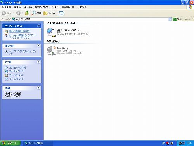Toggle the Folders pane button
Screen dimensions: 194x146
[x=49, y=13]
